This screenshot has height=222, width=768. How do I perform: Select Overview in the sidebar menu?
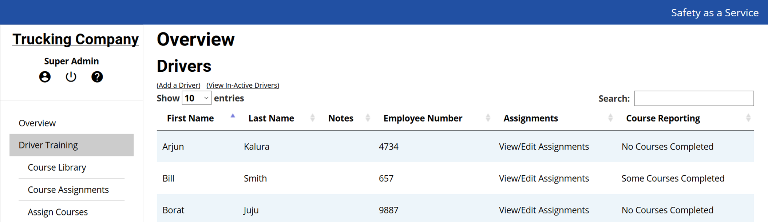[37, 123]
